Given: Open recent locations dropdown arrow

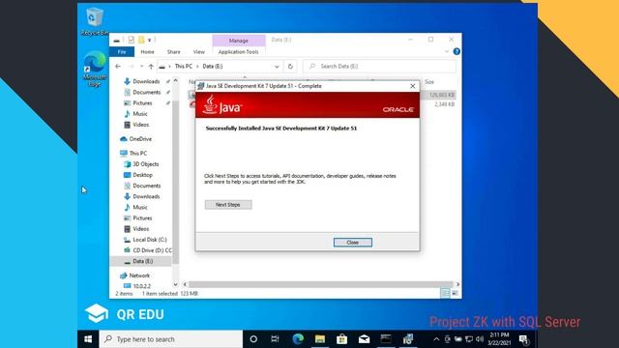Looking at the screenshot, I should [141, 67].
